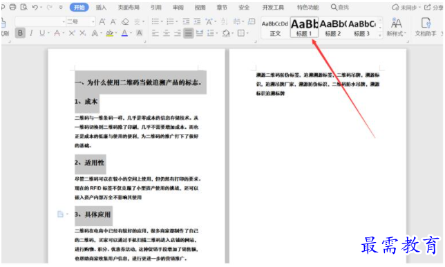Screen dimensions: 445x267
Task: Redo the last undone action
Action: (x=49, y=7)
